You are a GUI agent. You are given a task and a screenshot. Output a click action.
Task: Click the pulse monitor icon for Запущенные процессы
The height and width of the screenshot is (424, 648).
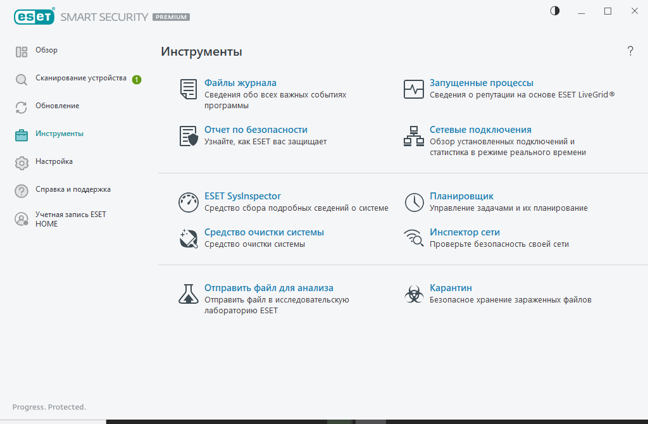point(414,89)
